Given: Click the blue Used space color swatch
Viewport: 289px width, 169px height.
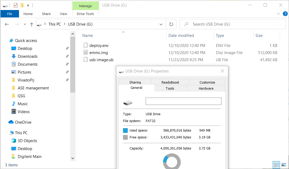Looking at the screenshot, I should click(x=125, y=131).
